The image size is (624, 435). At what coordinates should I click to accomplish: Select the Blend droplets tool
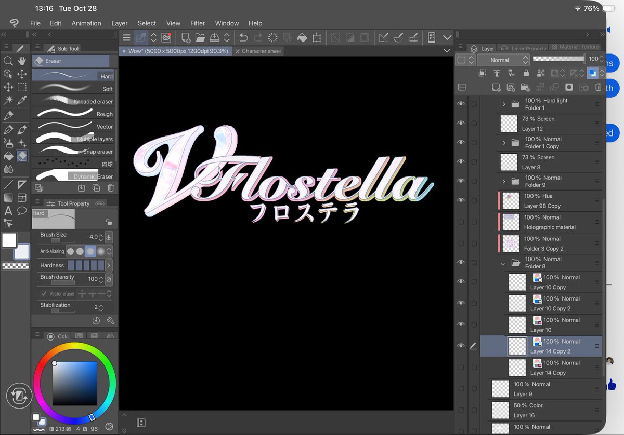8,169
